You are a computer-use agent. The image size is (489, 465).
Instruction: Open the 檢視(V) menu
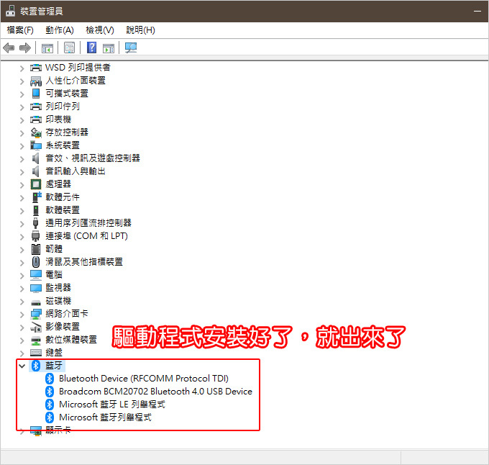click(x=100, y=30)
